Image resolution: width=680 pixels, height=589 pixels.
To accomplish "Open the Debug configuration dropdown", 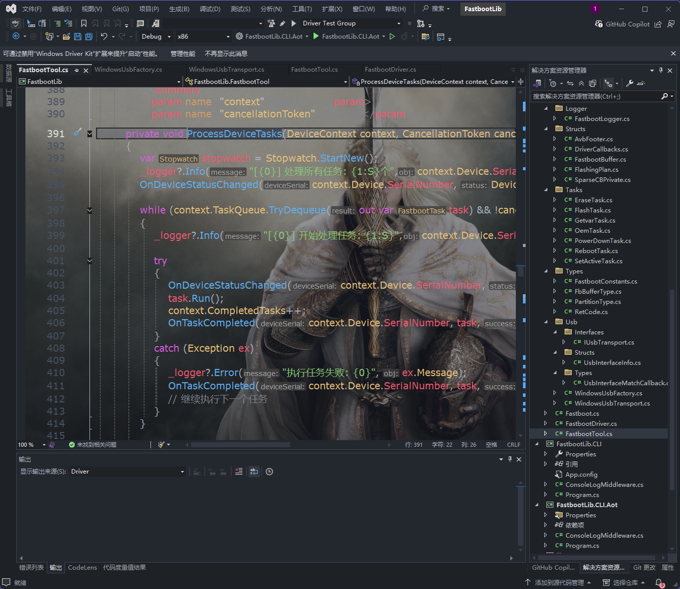I will coord(155,36).
